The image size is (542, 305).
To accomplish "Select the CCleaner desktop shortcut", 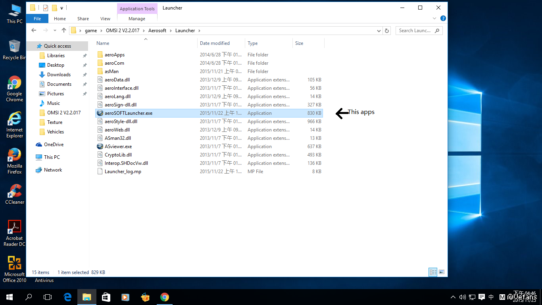I will point(15,194).
